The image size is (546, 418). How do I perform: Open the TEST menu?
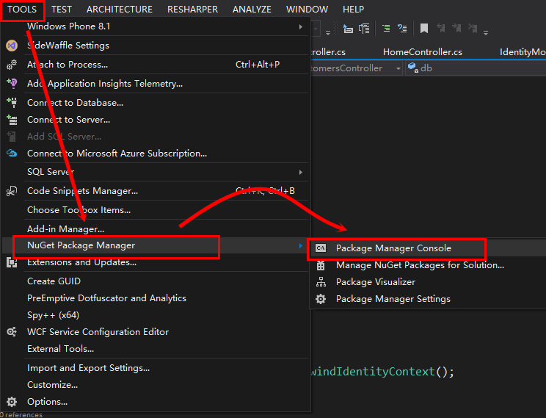point(62,10)
